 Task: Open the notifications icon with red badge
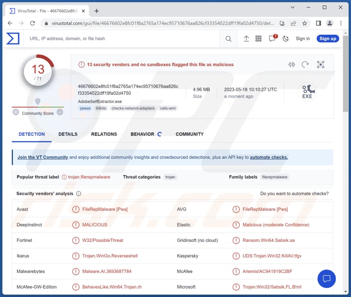273,38
